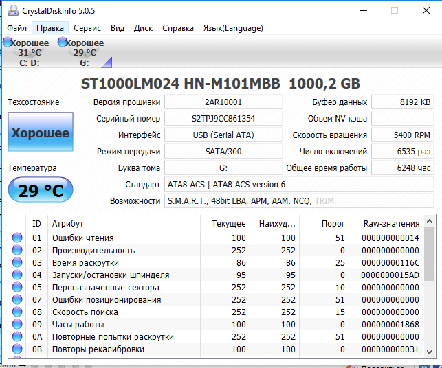
Task: Open the Язык(Language) menu
Action: [233, 28]
